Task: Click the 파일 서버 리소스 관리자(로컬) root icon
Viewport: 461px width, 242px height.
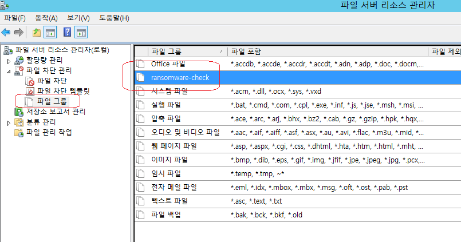Action: pos(7,50)
